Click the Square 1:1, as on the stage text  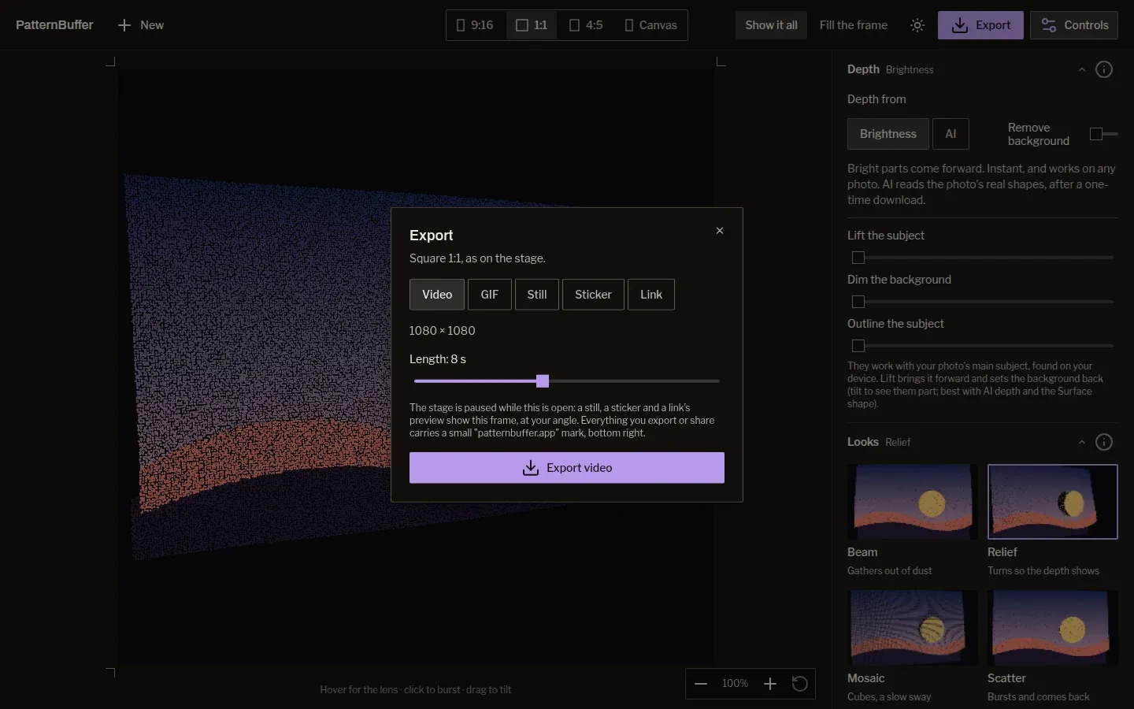(x=477, y=258)
